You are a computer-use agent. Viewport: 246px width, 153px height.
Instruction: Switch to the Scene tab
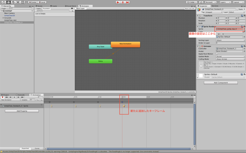(x=39, y=6)
